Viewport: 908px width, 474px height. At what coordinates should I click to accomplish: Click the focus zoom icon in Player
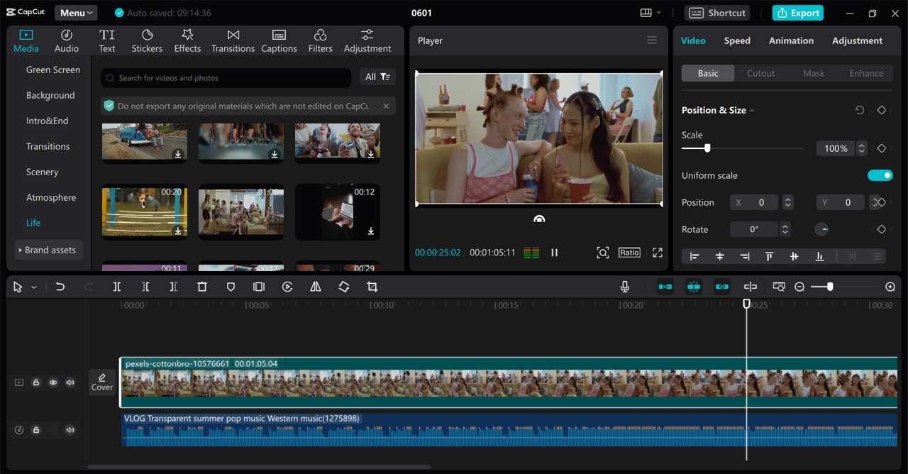coord(603,253)
